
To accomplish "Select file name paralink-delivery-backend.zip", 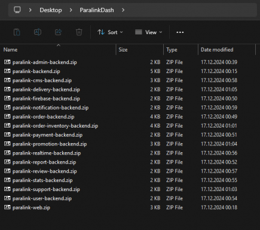I will [46, 89].
